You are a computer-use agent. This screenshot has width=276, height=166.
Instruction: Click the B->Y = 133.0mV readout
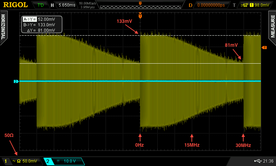39,25
